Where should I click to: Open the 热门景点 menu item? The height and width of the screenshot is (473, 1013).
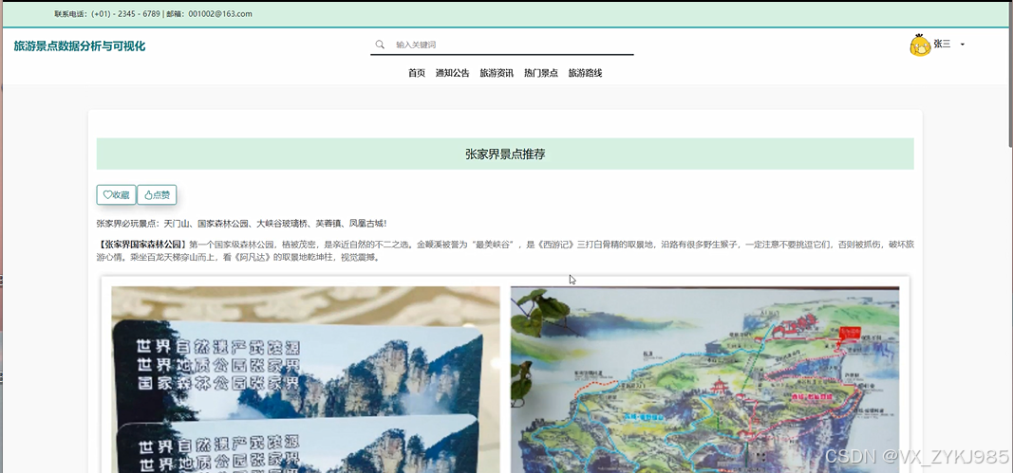541,73
